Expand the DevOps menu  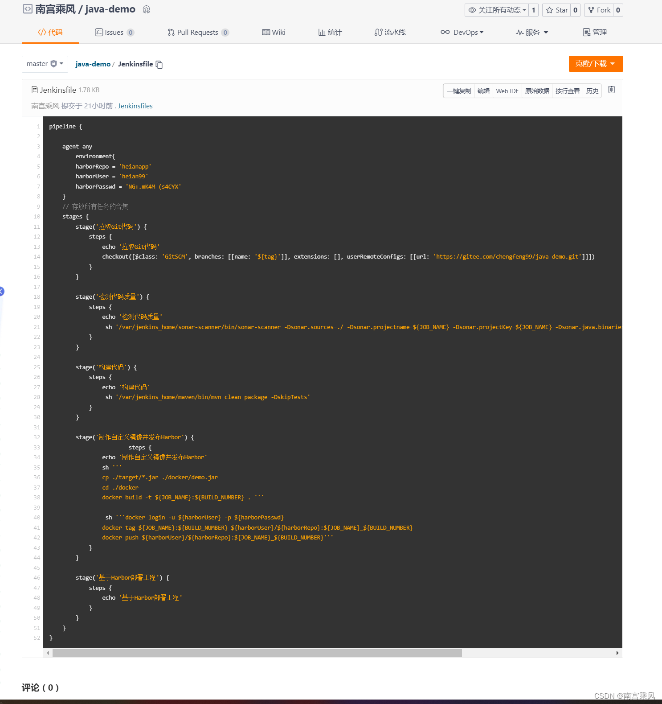point(462,32)
